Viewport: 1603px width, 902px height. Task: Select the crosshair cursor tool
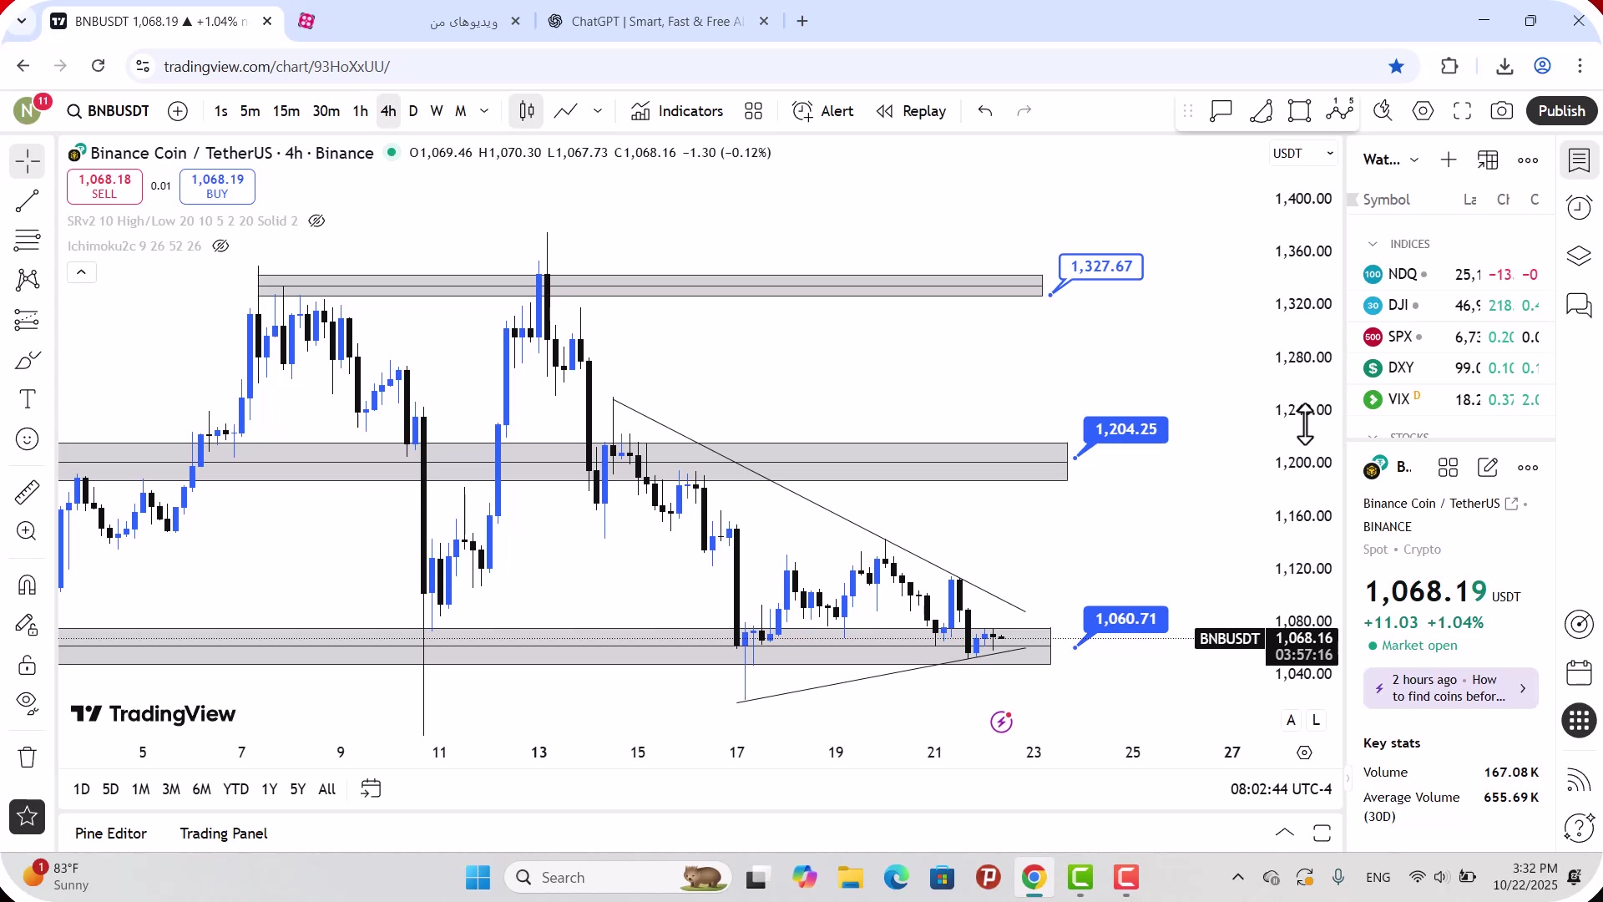(x=28, y=161)
